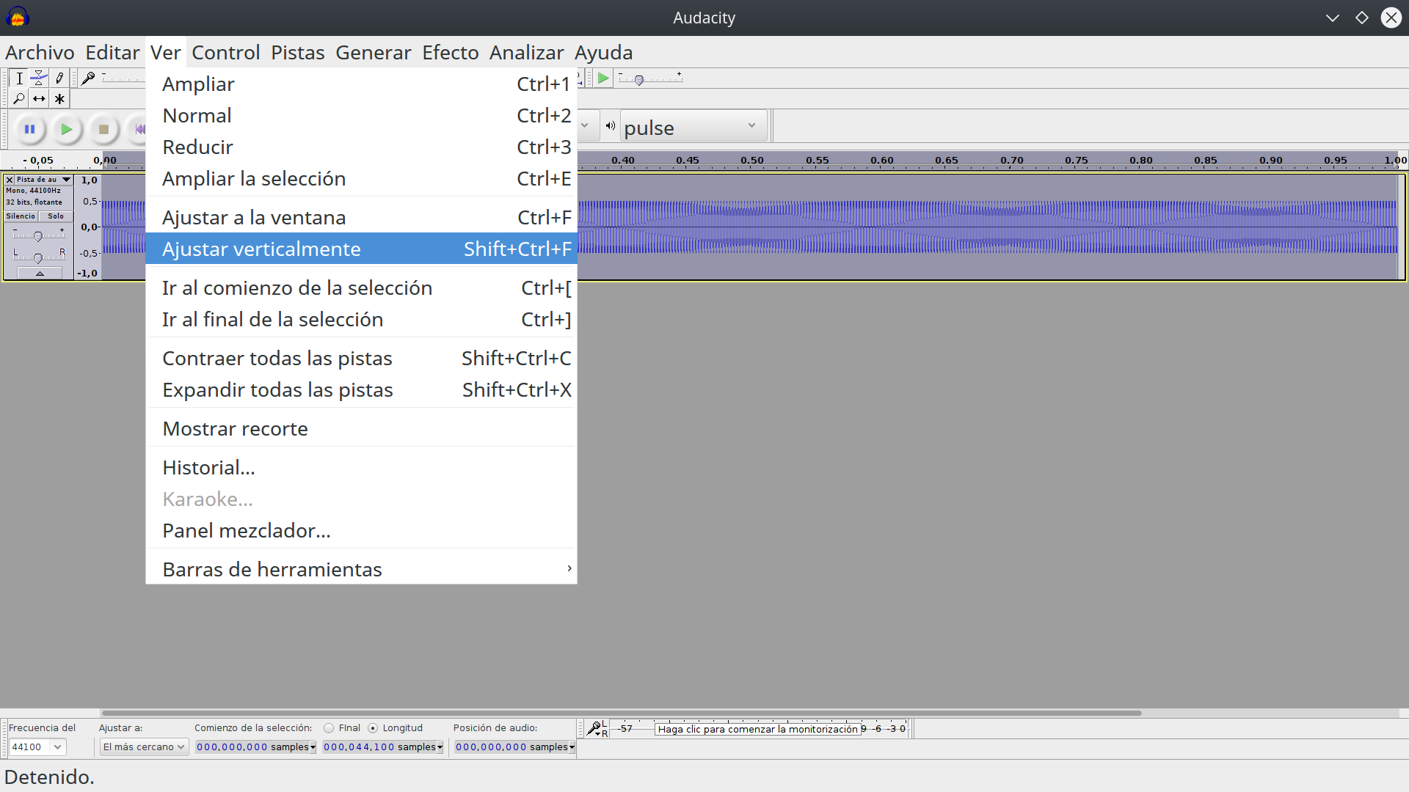Click the Skip to Start button
1409x792 pixels.
(138, 129)
